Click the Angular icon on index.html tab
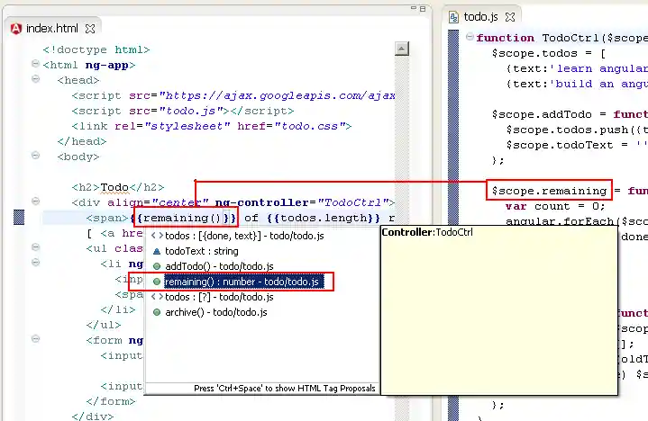This screenshot has width=648, height=421. pyautogui.click(x=16, y=28)
